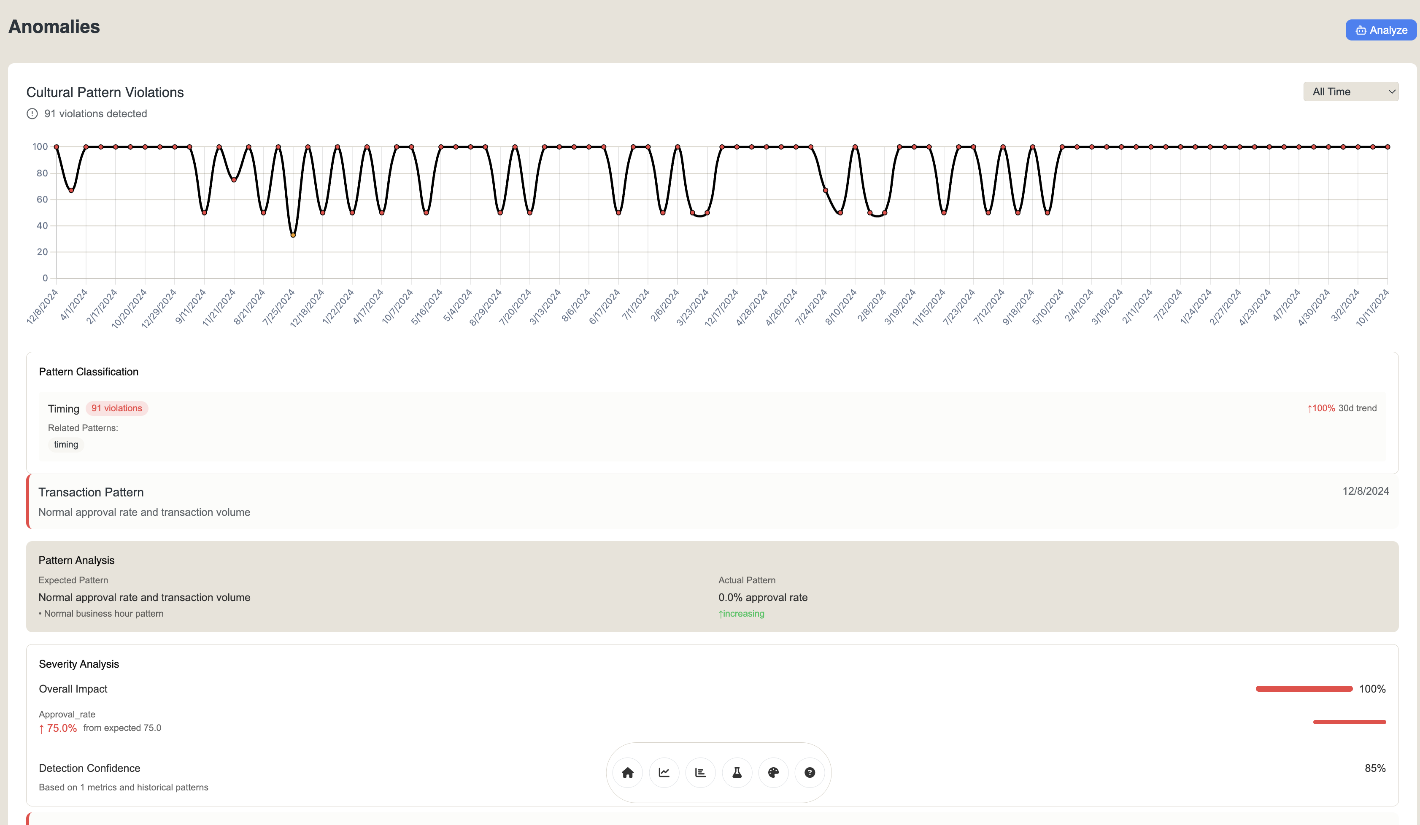
Task: Open the question mark help icon
Action: point(809,773)
